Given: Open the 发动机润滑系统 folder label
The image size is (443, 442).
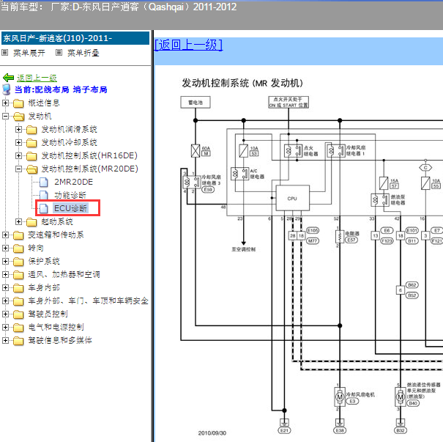Looking at the screenshot, I should pos(70,129).
